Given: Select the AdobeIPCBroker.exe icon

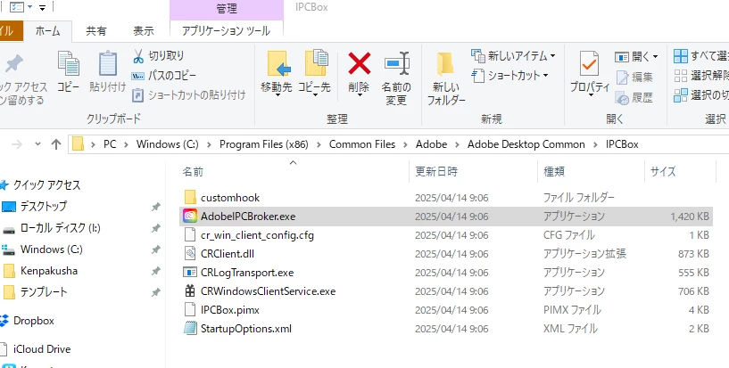Looking at the screenshot, I should (x=190, y=217).
